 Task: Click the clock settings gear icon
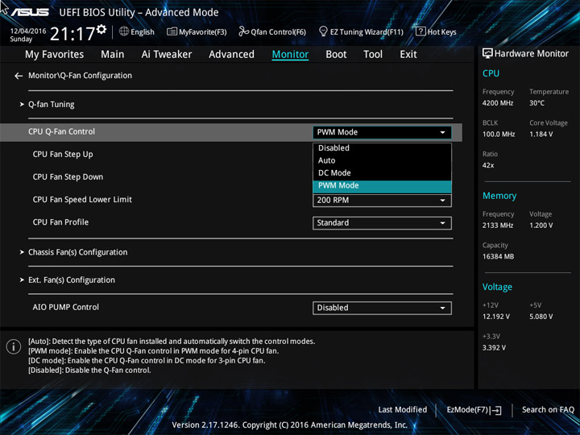coord(101,29)
